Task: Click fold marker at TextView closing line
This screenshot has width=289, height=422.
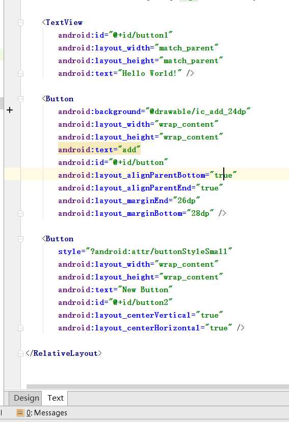Action: pos(20,73)
